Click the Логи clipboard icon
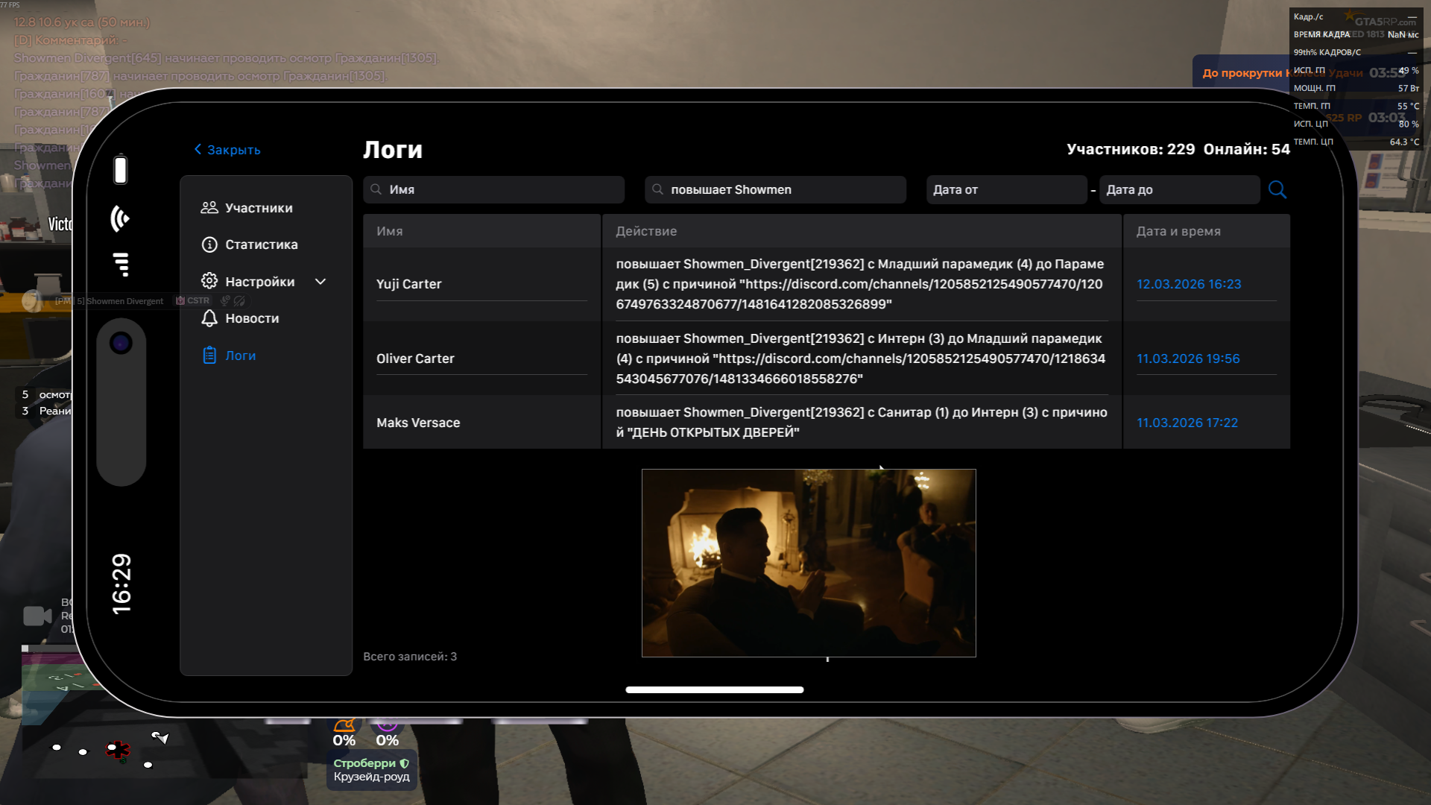 click(209, 356)
